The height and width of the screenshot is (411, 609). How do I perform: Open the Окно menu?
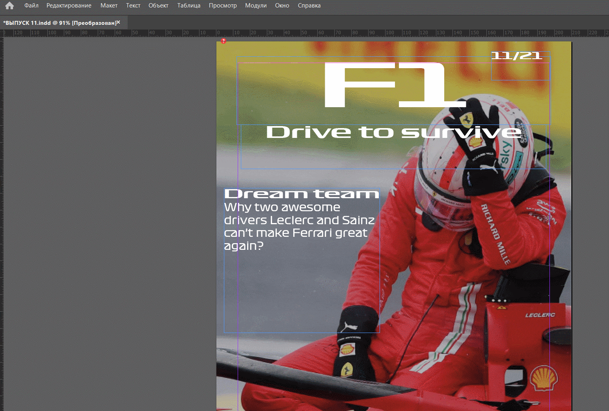282,6
